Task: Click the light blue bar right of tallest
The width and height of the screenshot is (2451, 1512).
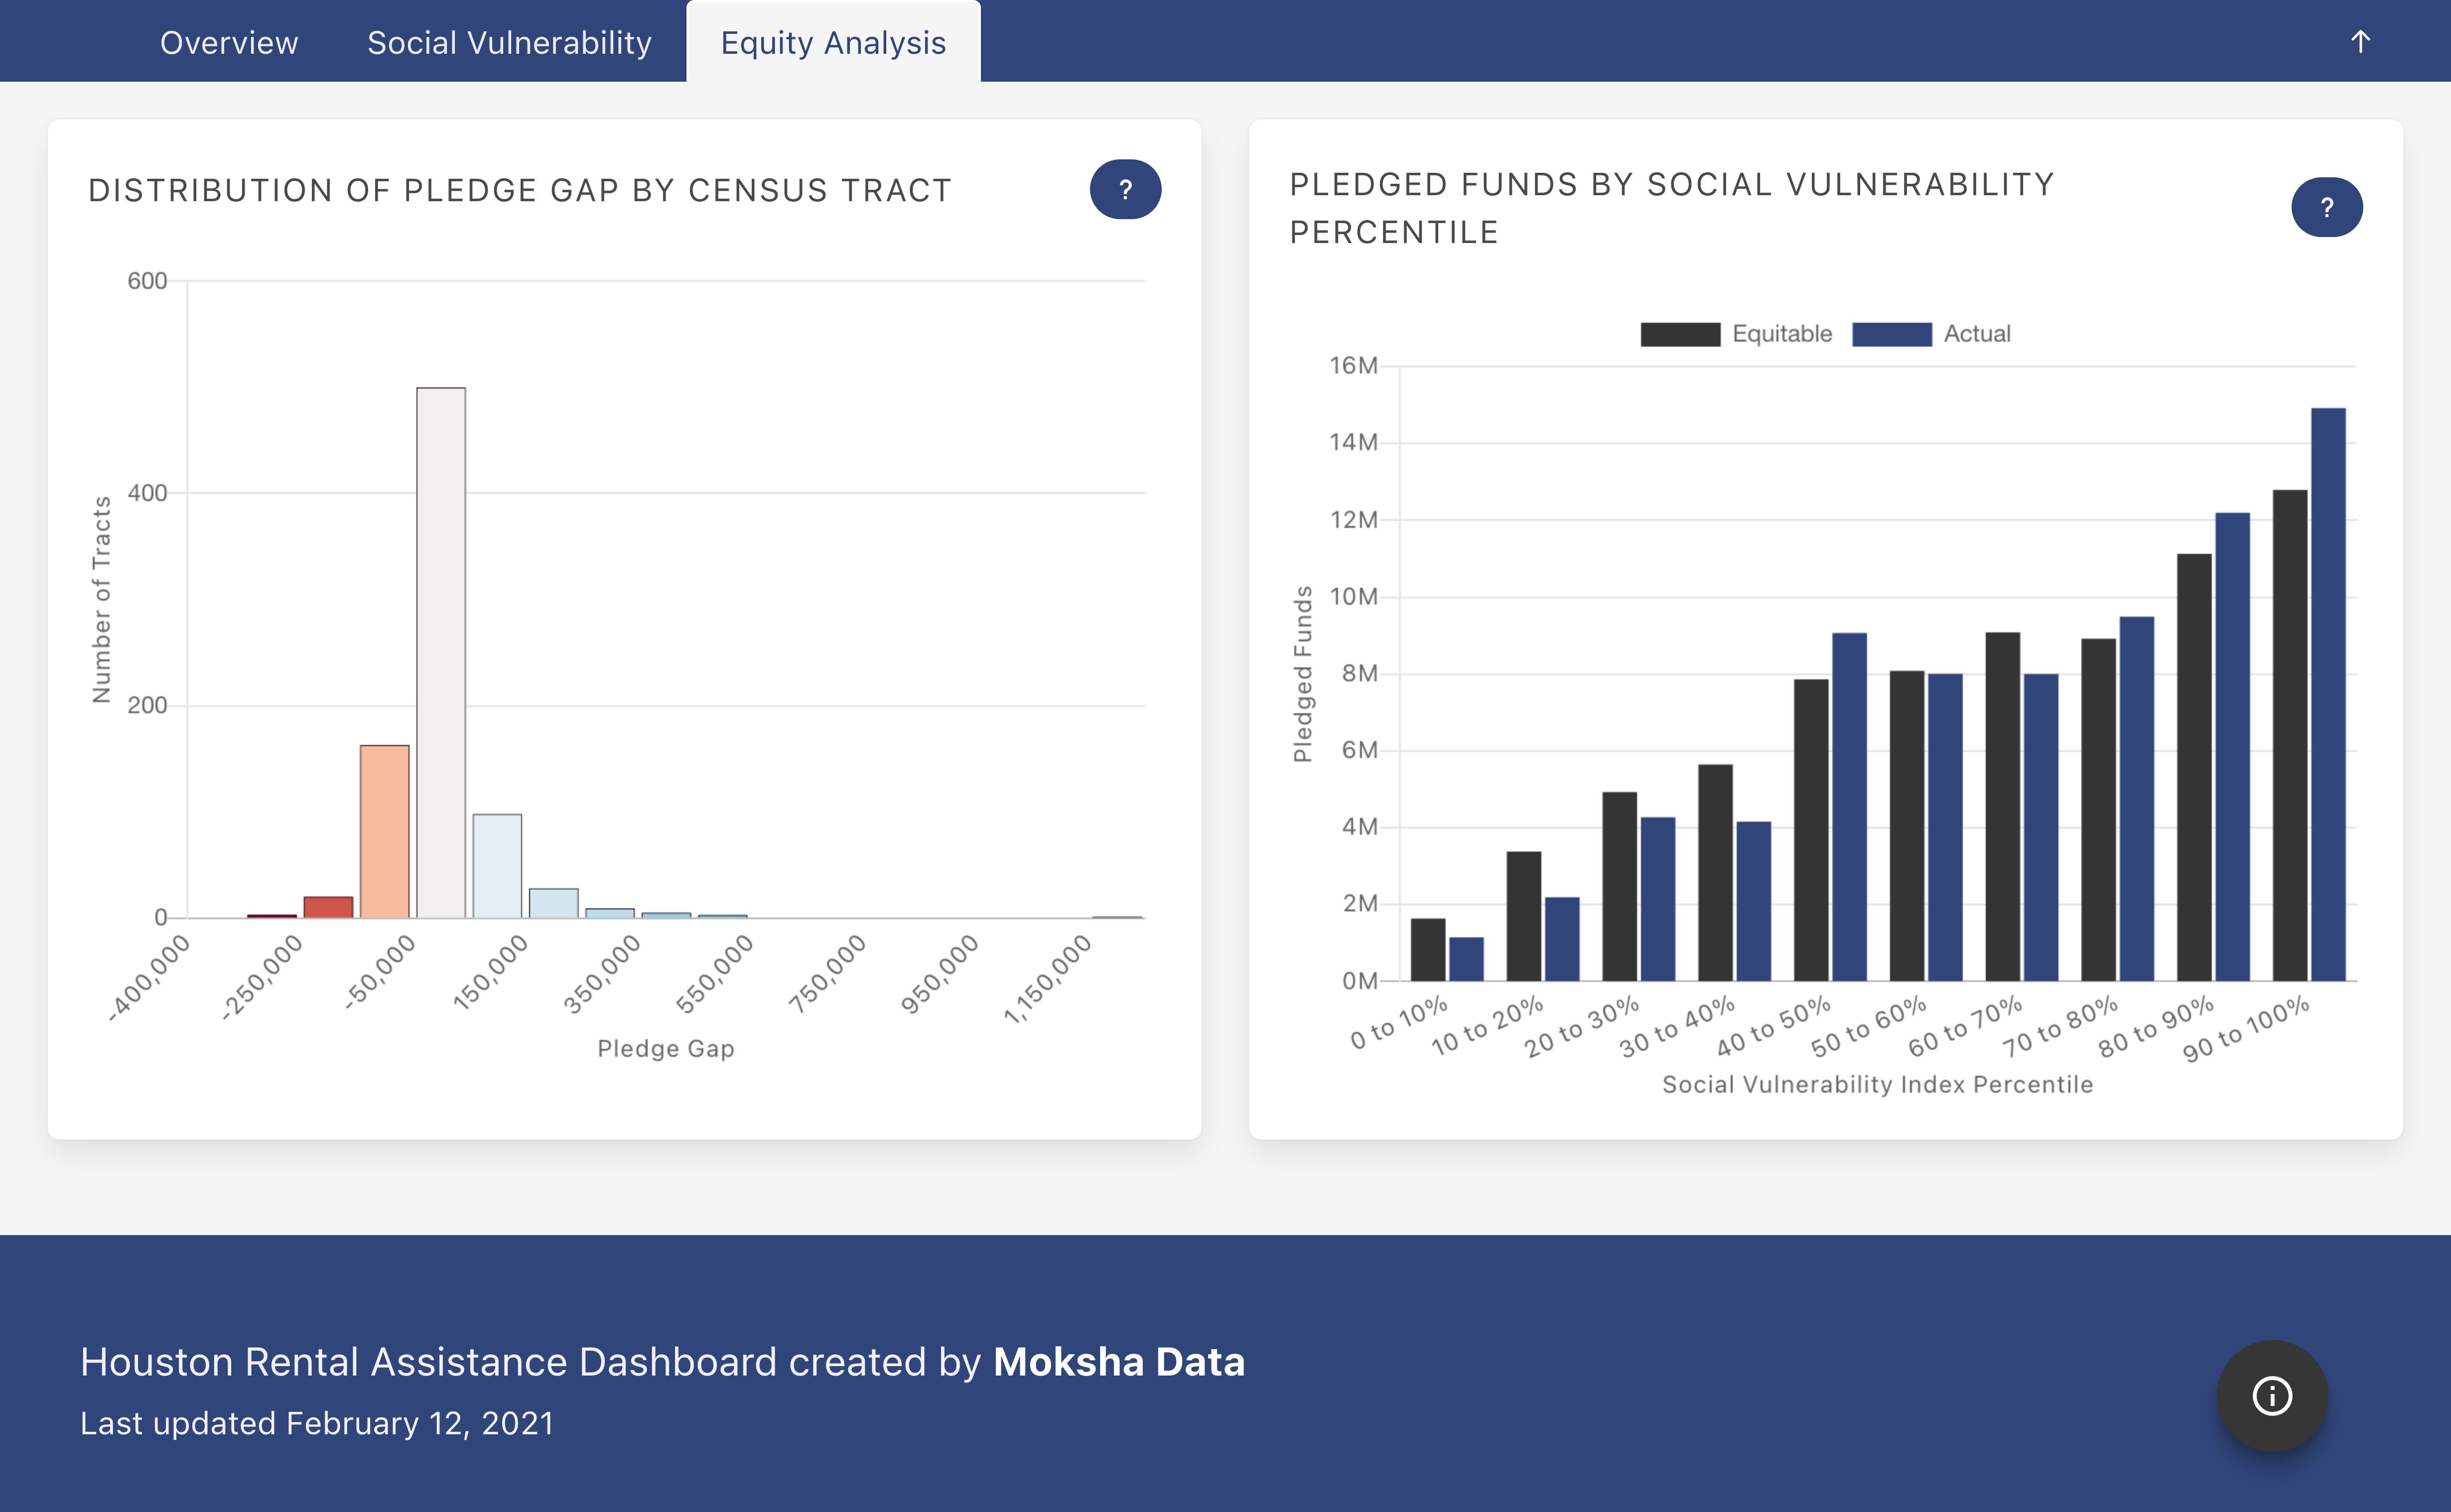Action: [x=497, y=866]
